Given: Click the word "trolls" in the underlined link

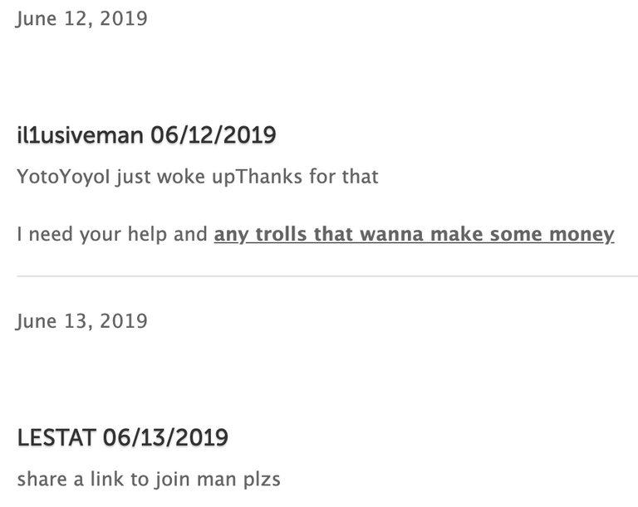Looking at the screenshot, I should [x=281, y=234].
